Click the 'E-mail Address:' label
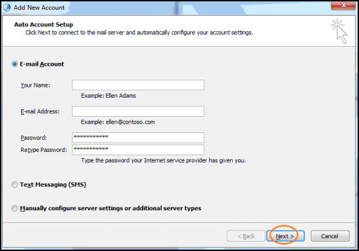This screenshot has width=359, height=251. tap(40, 111)
